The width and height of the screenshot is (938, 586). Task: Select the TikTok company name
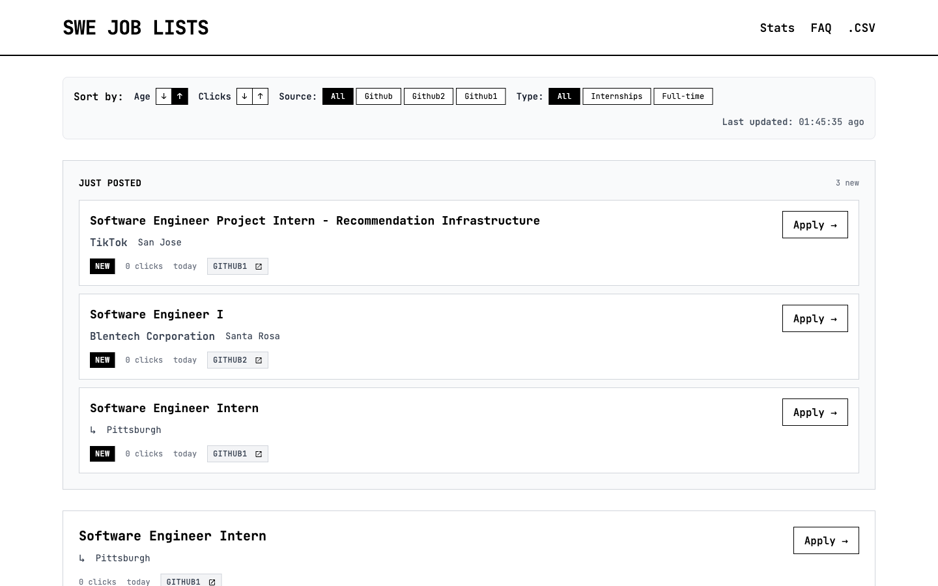coord(109,242)
